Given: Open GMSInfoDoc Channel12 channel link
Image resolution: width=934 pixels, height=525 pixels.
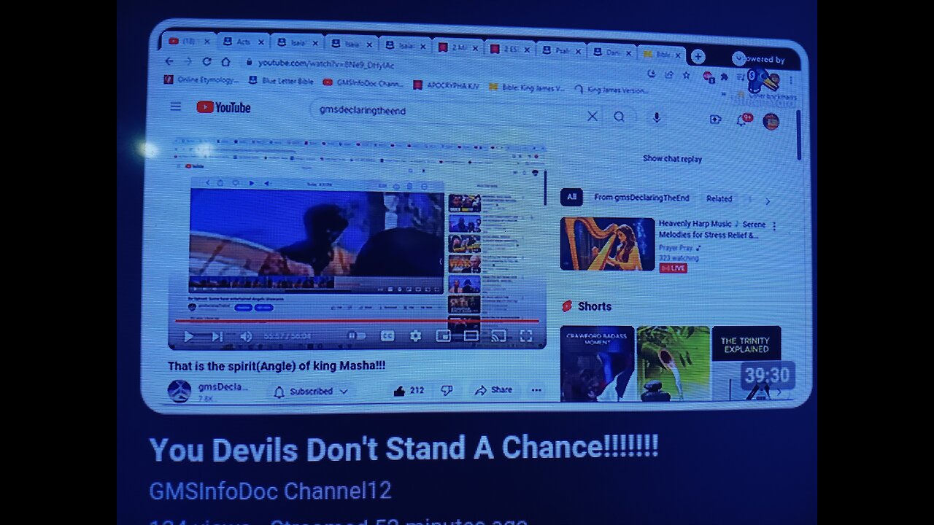Looking at the screenshot, I should pyautogui.click(x=270, y=491).
